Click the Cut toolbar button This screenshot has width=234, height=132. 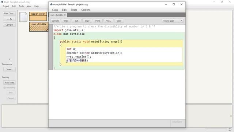click(76, 21)
